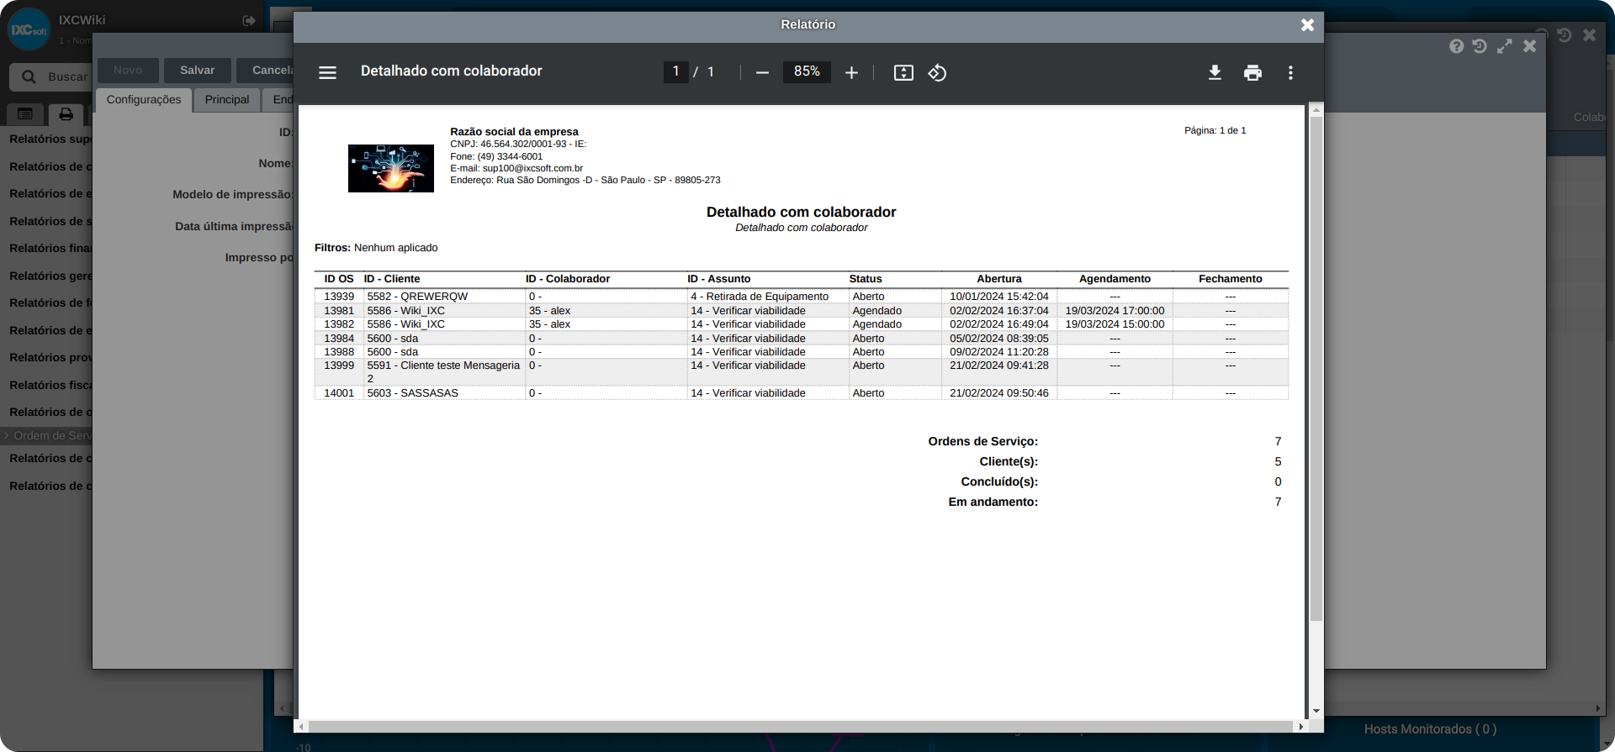This screenshot has height=752, width=1615.
Task: Click the sup100@ixcsoft.com.br email text
Action: [532, 168]
